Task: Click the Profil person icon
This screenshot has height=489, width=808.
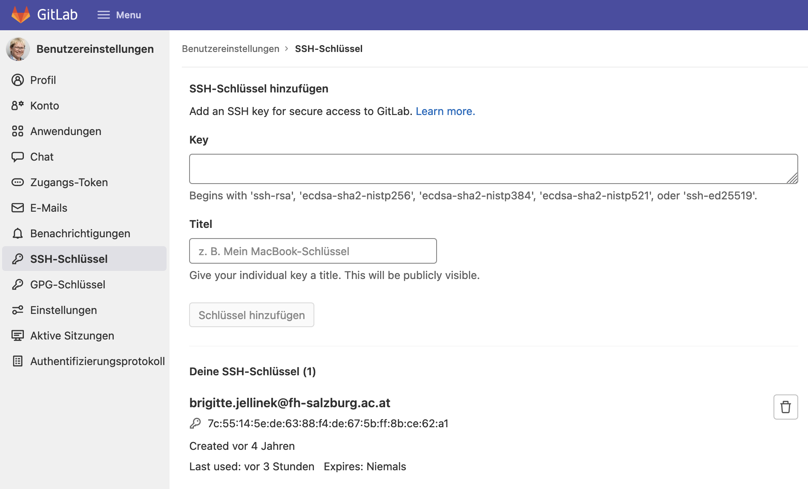Action: pyautogui.click(x=17, y=80)
